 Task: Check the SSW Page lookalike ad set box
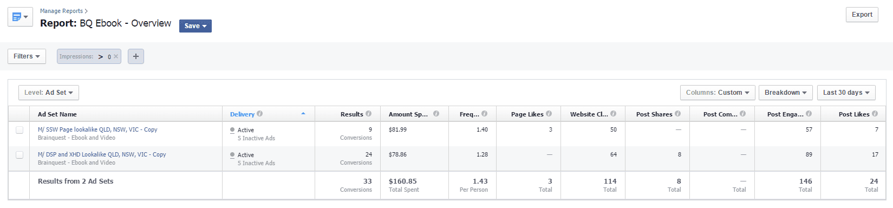pyautogui.click(x=19, y=130)
